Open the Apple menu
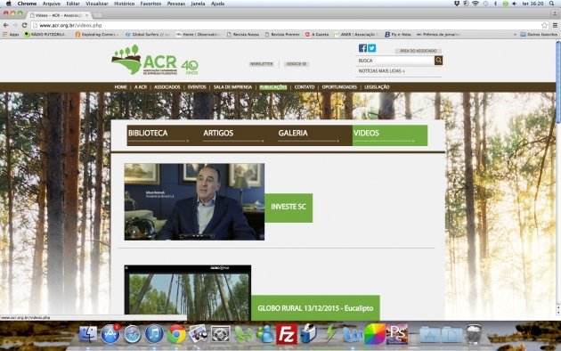 [x=8, y=4]
